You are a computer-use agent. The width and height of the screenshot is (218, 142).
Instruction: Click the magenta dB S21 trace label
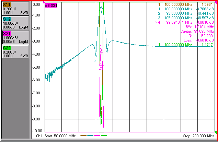tap(51, 5)
